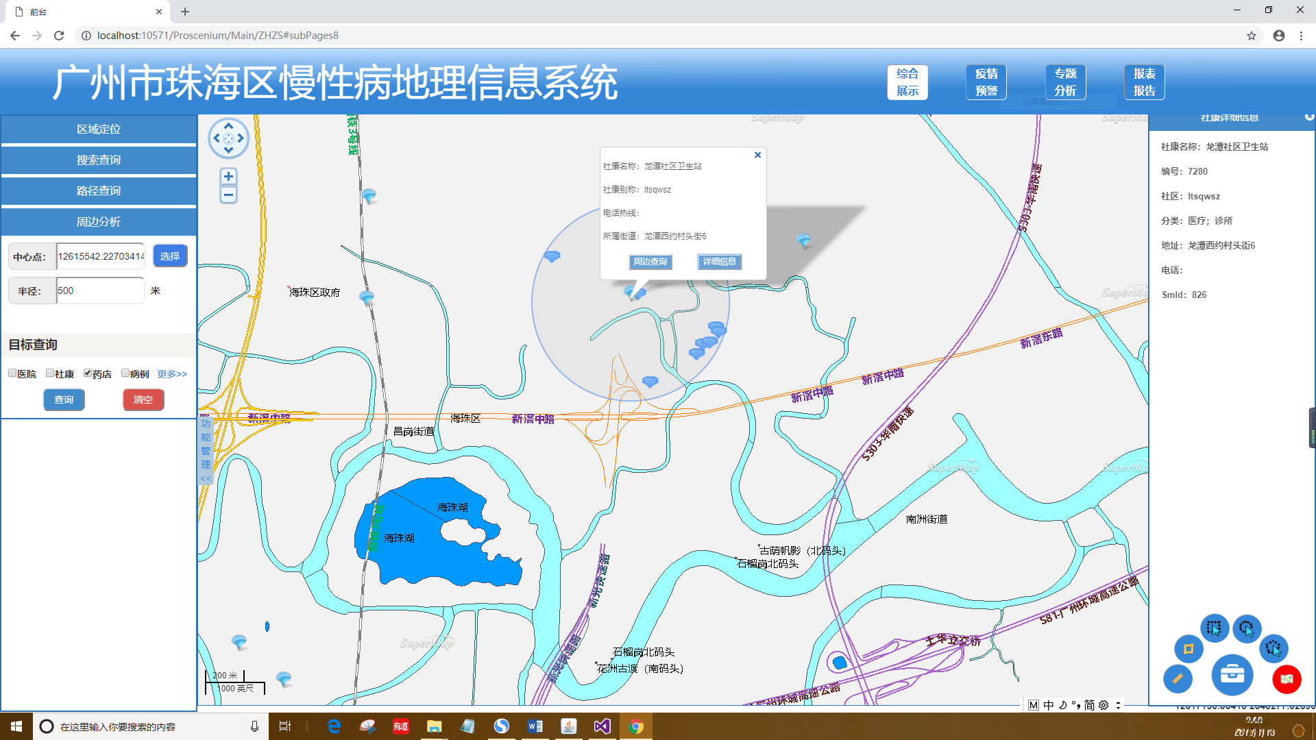Image resolution: width=1316 pixels, height=740 pixels.
Task: Close the map info popup
Action: (757, 155)
